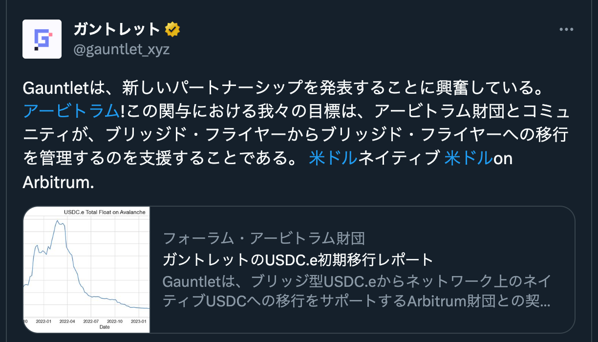Open the ガントレット display name
598x342 pixels.
tap(117, 30)
